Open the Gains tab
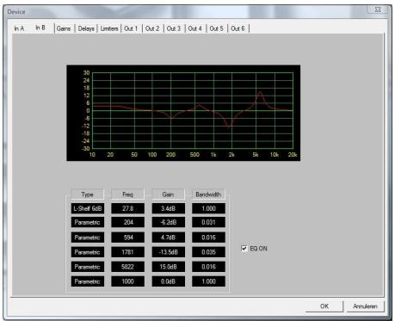 64,28
